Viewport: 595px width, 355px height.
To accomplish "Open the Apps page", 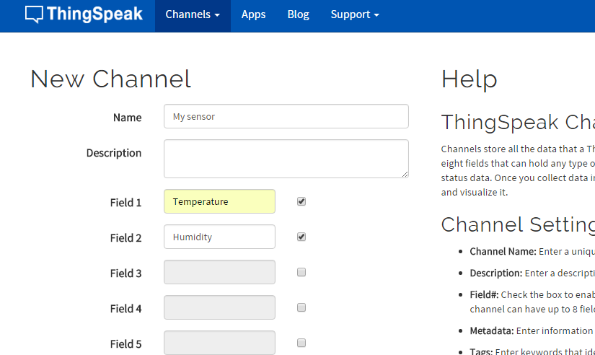I will coord(253,15).
